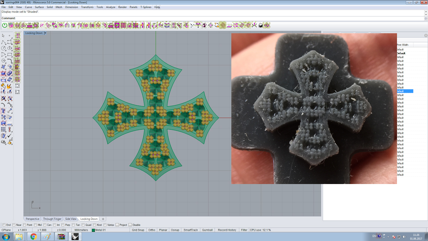Open Google Chrome from the taskbar

(x=33, y=237)
